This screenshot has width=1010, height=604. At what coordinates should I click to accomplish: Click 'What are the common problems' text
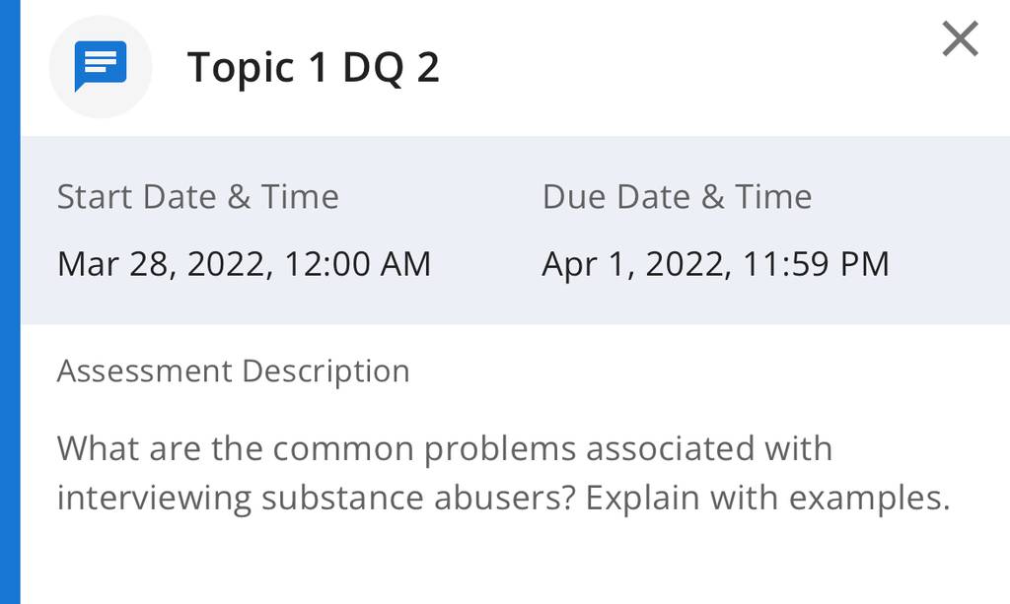coord(317,448)
